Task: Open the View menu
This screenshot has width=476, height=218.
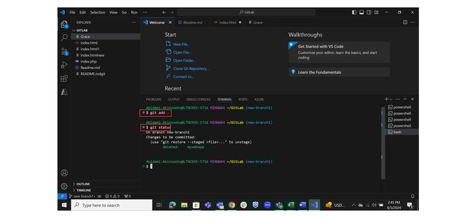Action: [x=113, y=13]
